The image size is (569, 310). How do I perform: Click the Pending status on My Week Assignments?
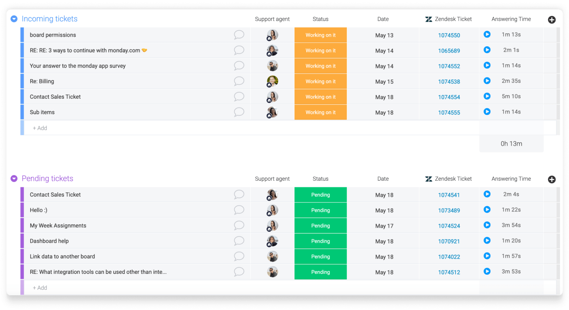(x=320, y=225)
